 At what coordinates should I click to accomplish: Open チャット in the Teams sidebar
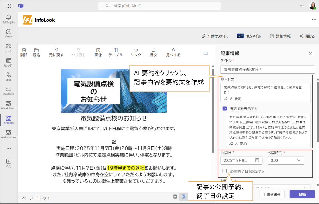(9, 33)
